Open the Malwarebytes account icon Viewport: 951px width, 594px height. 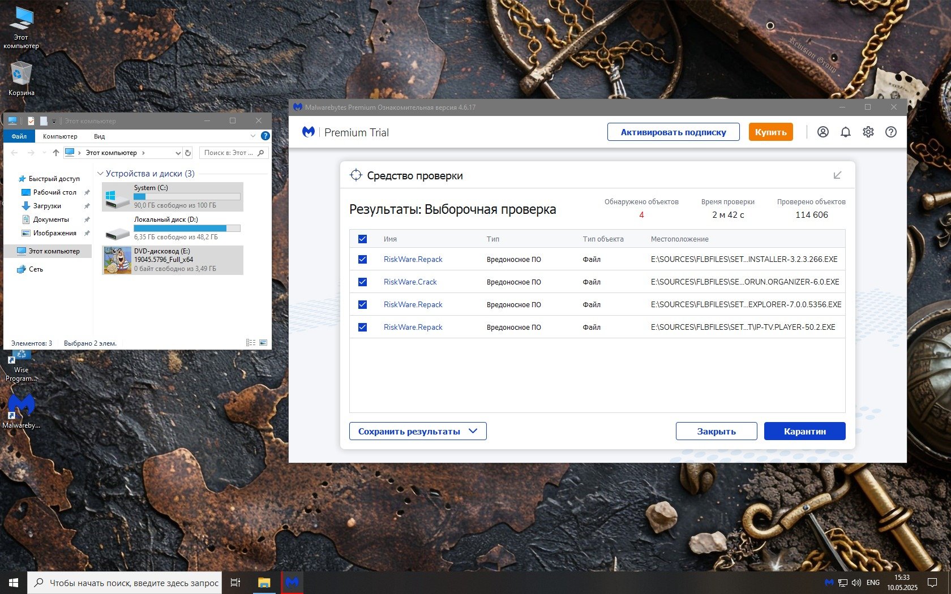point(823,132)
